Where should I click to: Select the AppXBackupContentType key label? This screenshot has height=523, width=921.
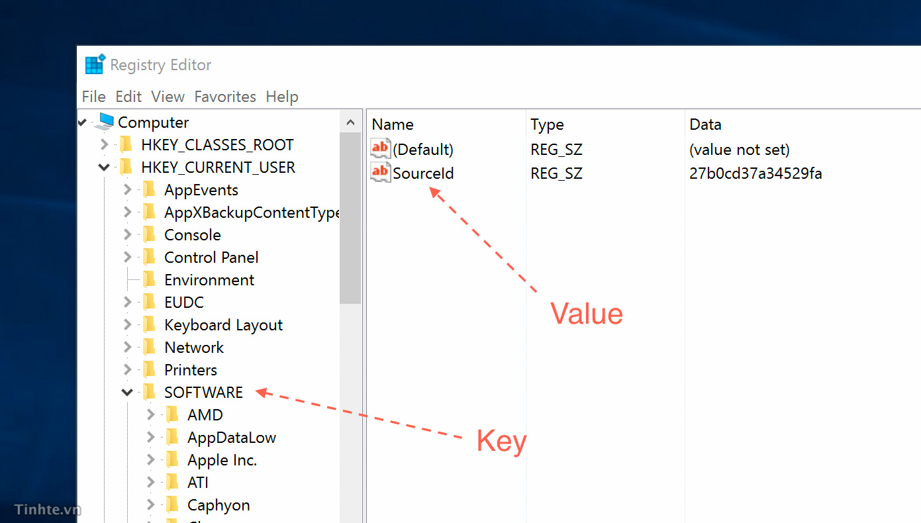(252, 213)
